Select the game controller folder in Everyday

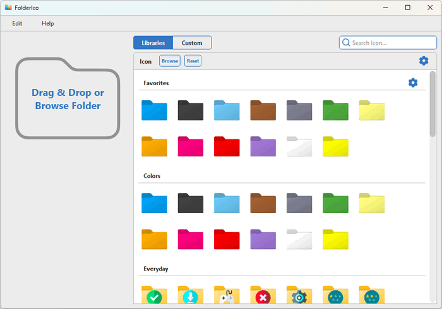[227, 295]
